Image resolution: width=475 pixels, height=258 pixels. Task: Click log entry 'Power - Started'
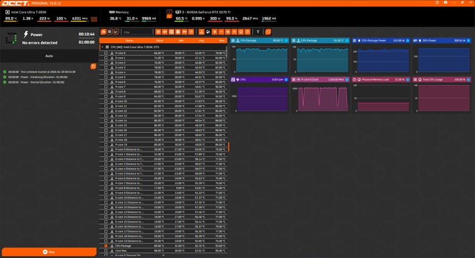coord(43,82)
